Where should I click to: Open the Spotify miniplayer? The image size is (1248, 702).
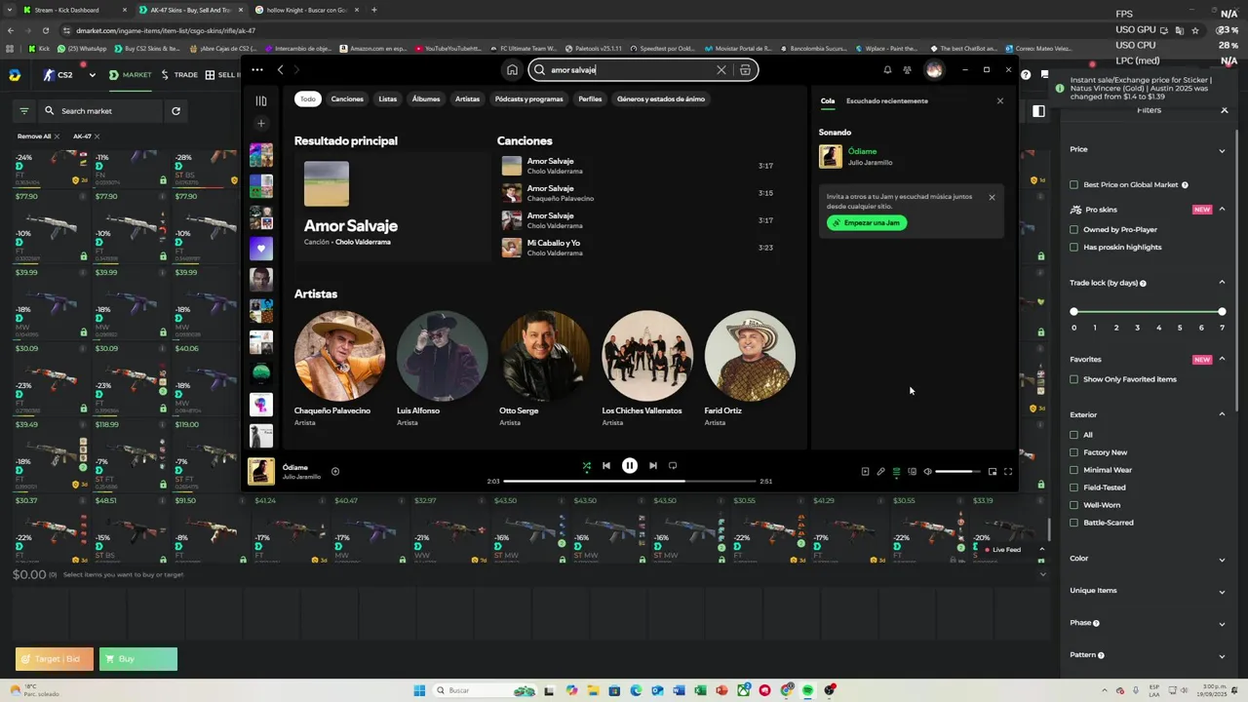coord(993,472)
